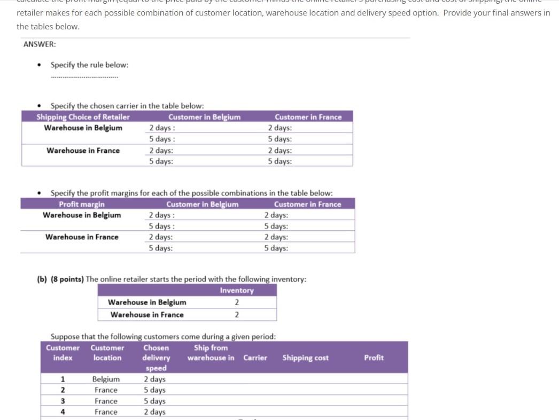Image resolution: width=559 pixels, height=420 pixels.
Task: Click 'France' location for customer 3
Action: (106, 401)
